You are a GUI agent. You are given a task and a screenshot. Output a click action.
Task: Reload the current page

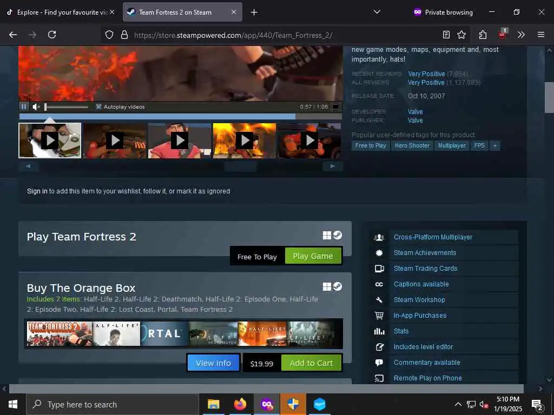tap(52, 35)
